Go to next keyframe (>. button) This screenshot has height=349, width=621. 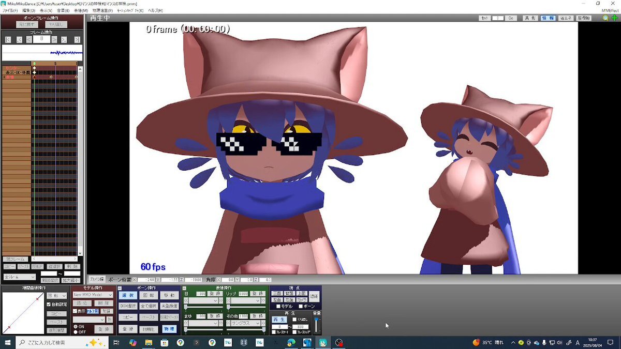coord(64,39)
